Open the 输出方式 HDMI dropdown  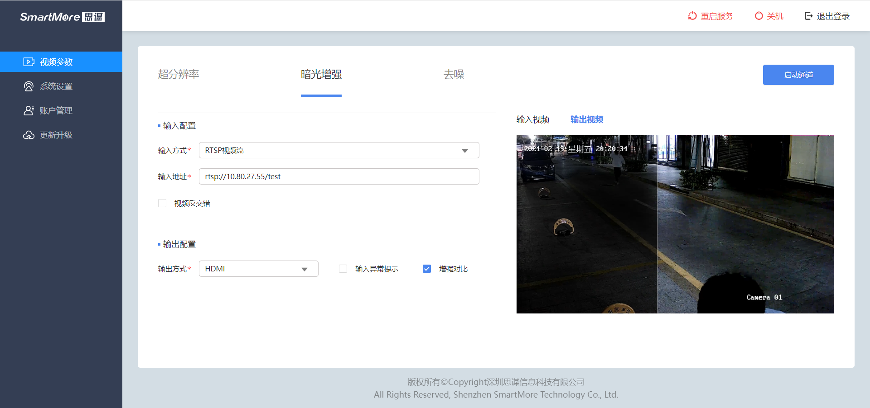[x=258, y=269]
